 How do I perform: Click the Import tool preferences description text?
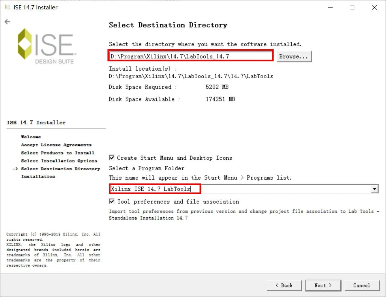point(244,215)
